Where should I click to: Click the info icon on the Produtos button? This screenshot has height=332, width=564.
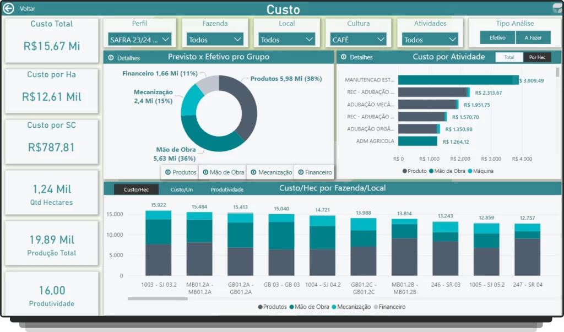[167, 172]
